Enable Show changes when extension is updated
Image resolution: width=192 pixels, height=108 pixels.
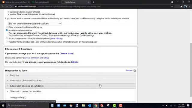click(7, 38)
